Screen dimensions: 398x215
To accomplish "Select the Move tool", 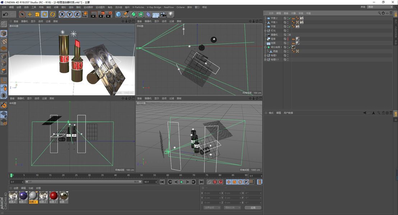I will tap(30, 14).
